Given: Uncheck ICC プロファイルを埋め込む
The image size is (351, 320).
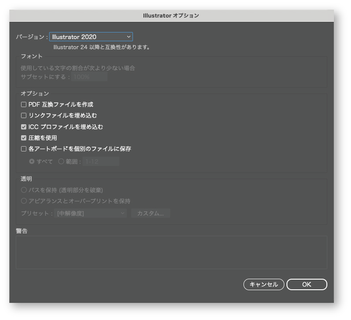Looking at the screenshot, I should (24, 127).
